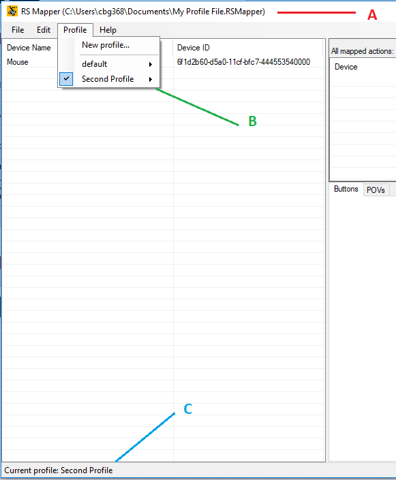
Task: Select the Second Profile menu entry
Action: tap(108, 79)
